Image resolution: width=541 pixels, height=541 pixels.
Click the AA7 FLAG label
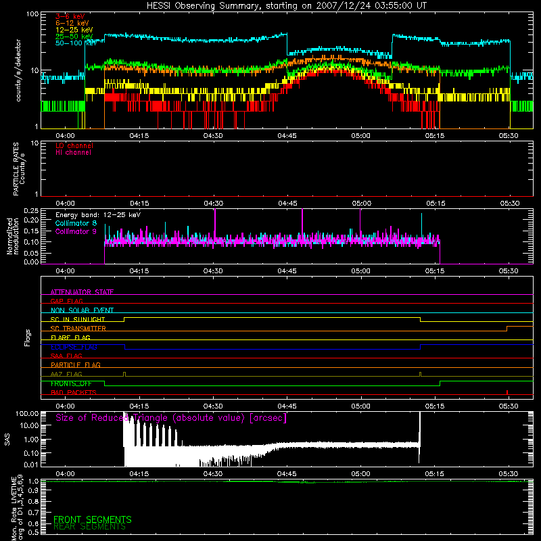[x=66, y=374]
